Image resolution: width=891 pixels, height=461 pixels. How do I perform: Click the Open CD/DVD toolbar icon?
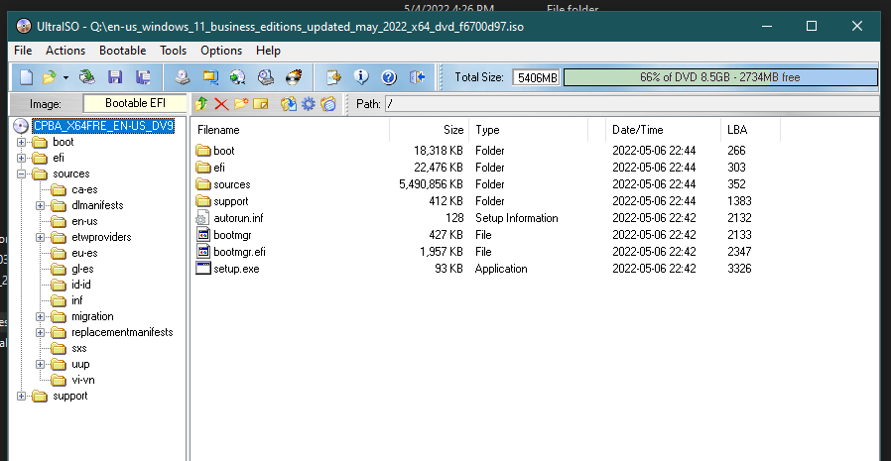[87, 77]
